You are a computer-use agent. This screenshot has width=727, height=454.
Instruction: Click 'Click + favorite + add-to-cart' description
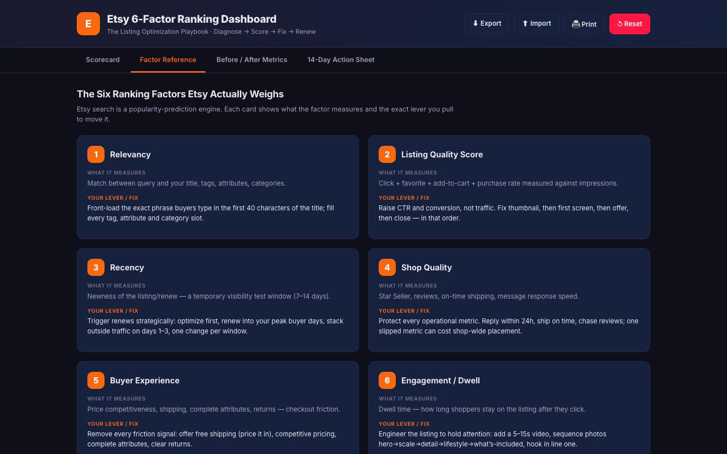point(498,183)
